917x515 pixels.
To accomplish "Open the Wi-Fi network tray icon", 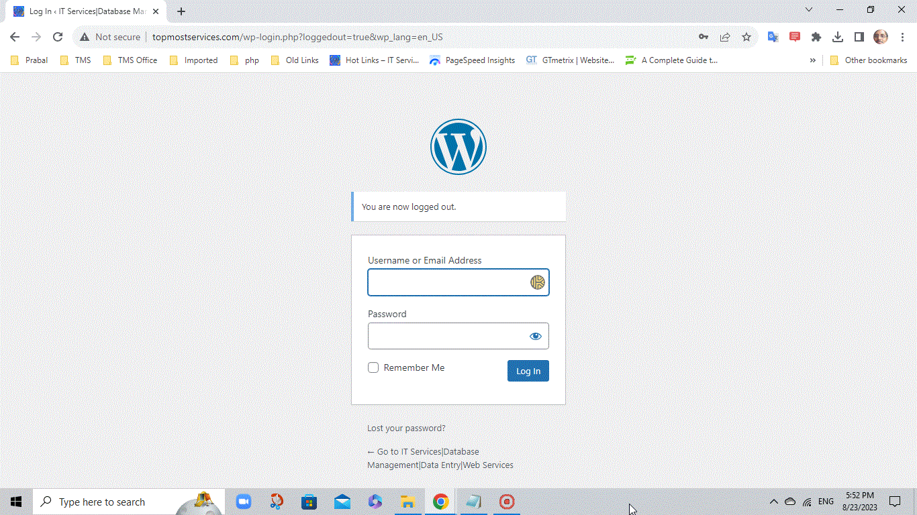I will [808, 502].
